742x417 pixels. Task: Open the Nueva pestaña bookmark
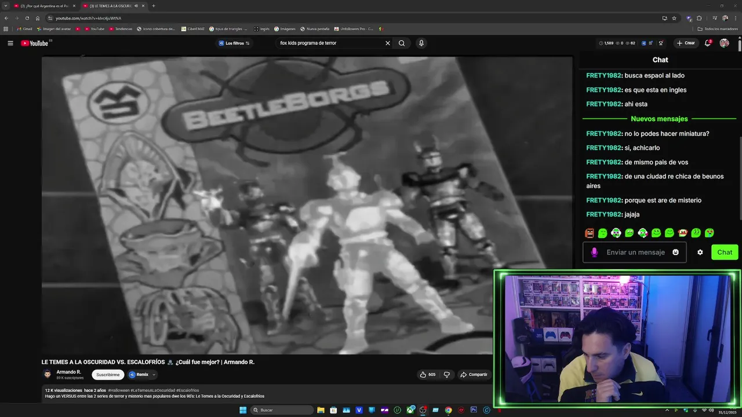point(315,29)
